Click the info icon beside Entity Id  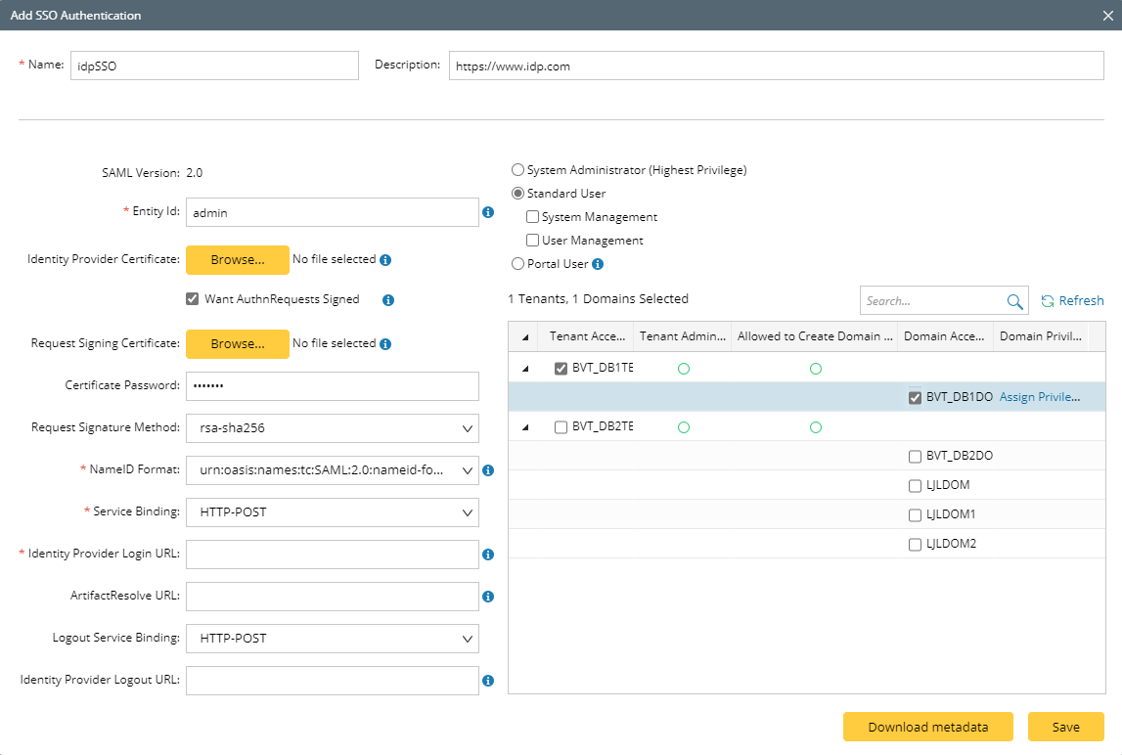pos(488,212)
